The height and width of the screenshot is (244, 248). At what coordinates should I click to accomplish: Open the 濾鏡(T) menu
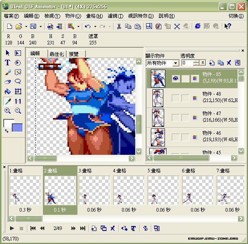click(116, 16)
